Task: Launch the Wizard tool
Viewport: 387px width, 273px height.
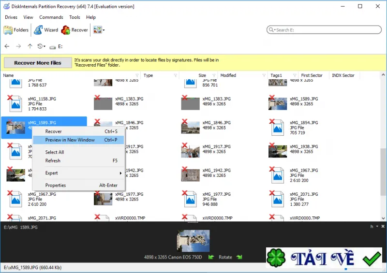Action: (x=46, y=30)
